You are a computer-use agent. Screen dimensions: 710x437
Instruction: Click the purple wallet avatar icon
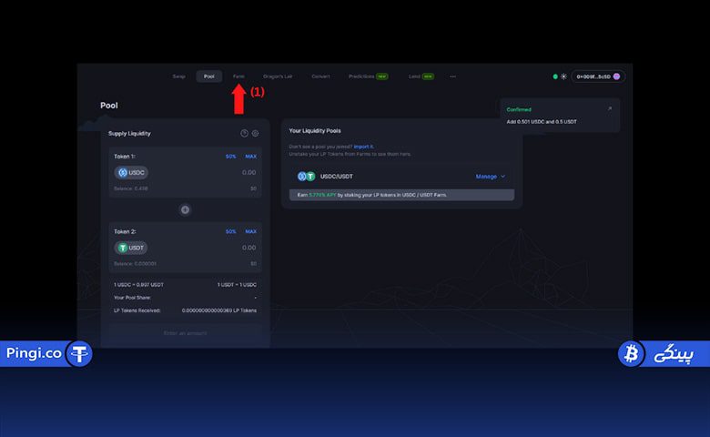[616, 76]
